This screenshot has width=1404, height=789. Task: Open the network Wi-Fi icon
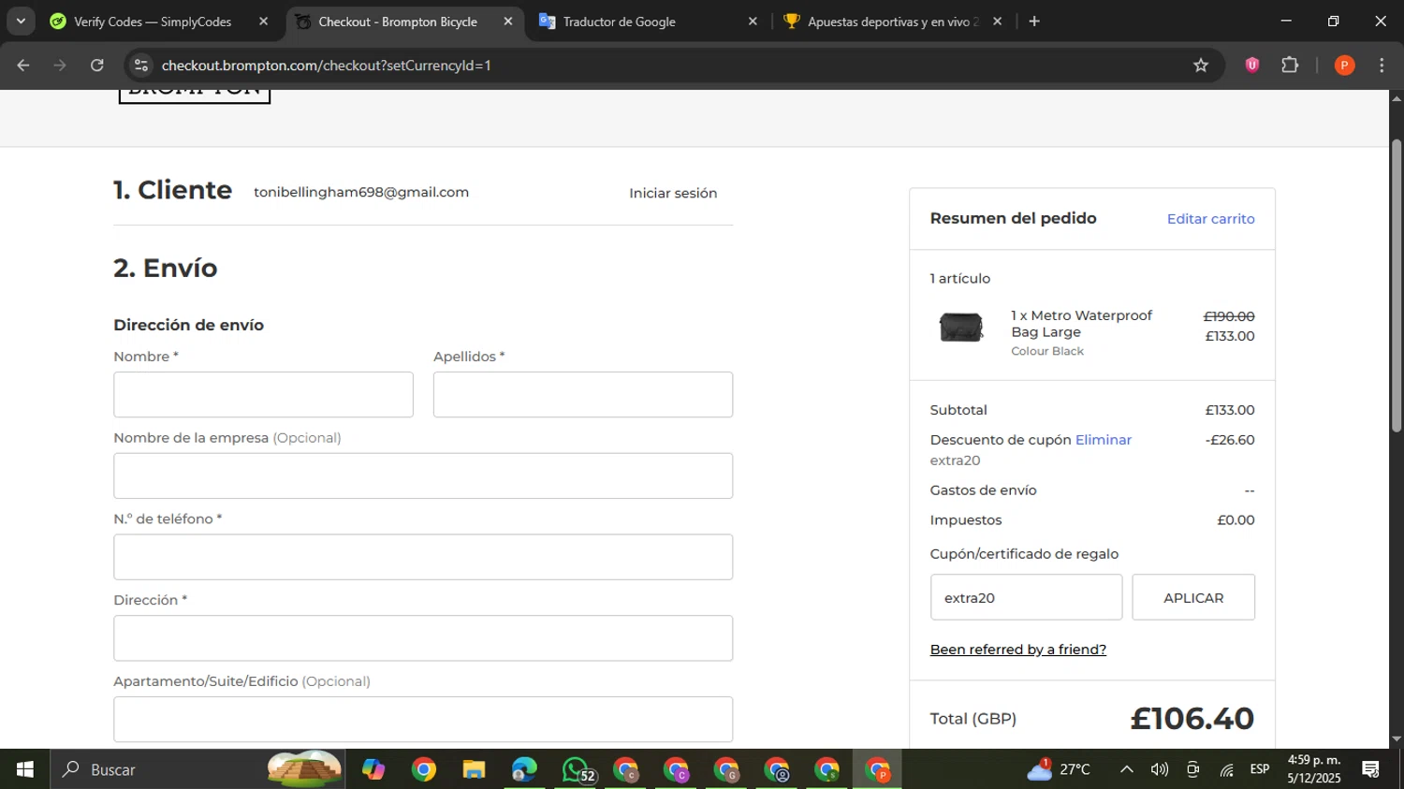click(1226, 769)
